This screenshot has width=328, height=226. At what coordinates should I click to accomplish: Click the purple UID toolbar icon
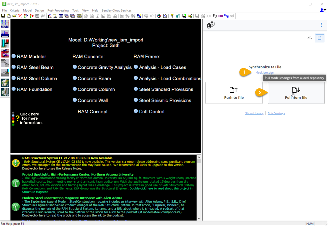tap(221, 16)
